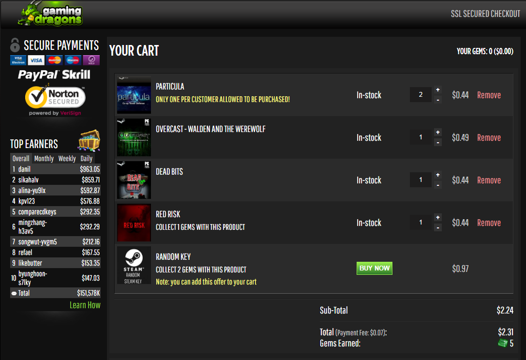
Task: Open the Dead Bits game thumbnail
Action: tap(134, 180)
